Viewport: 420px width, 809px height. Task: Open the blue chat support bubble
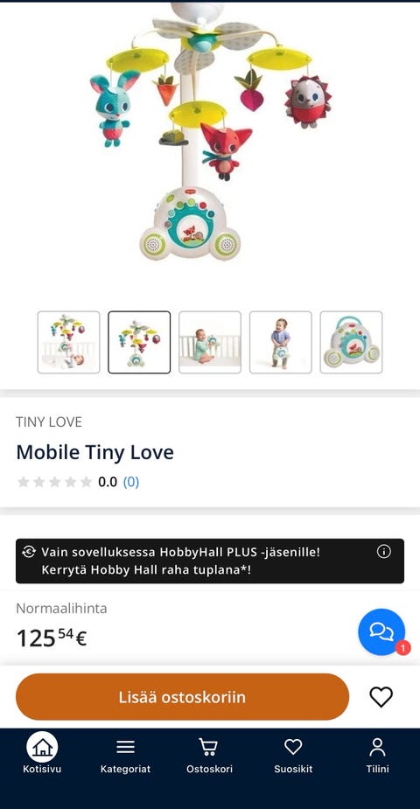tap(381, 632)
